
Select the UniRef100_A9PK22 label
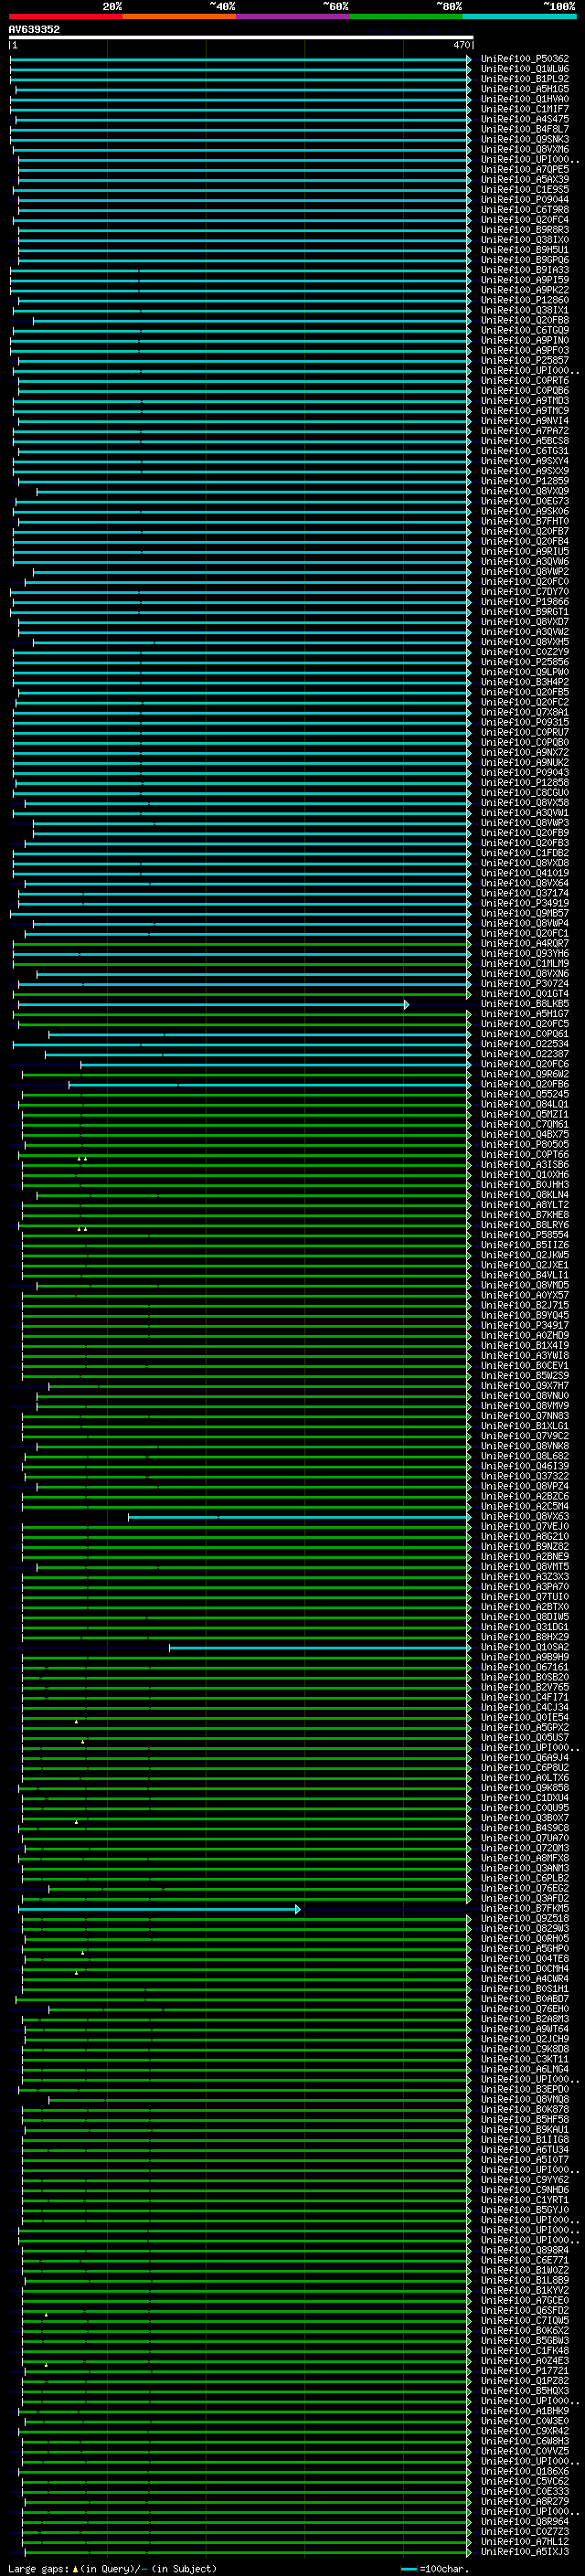coord(525,290)
